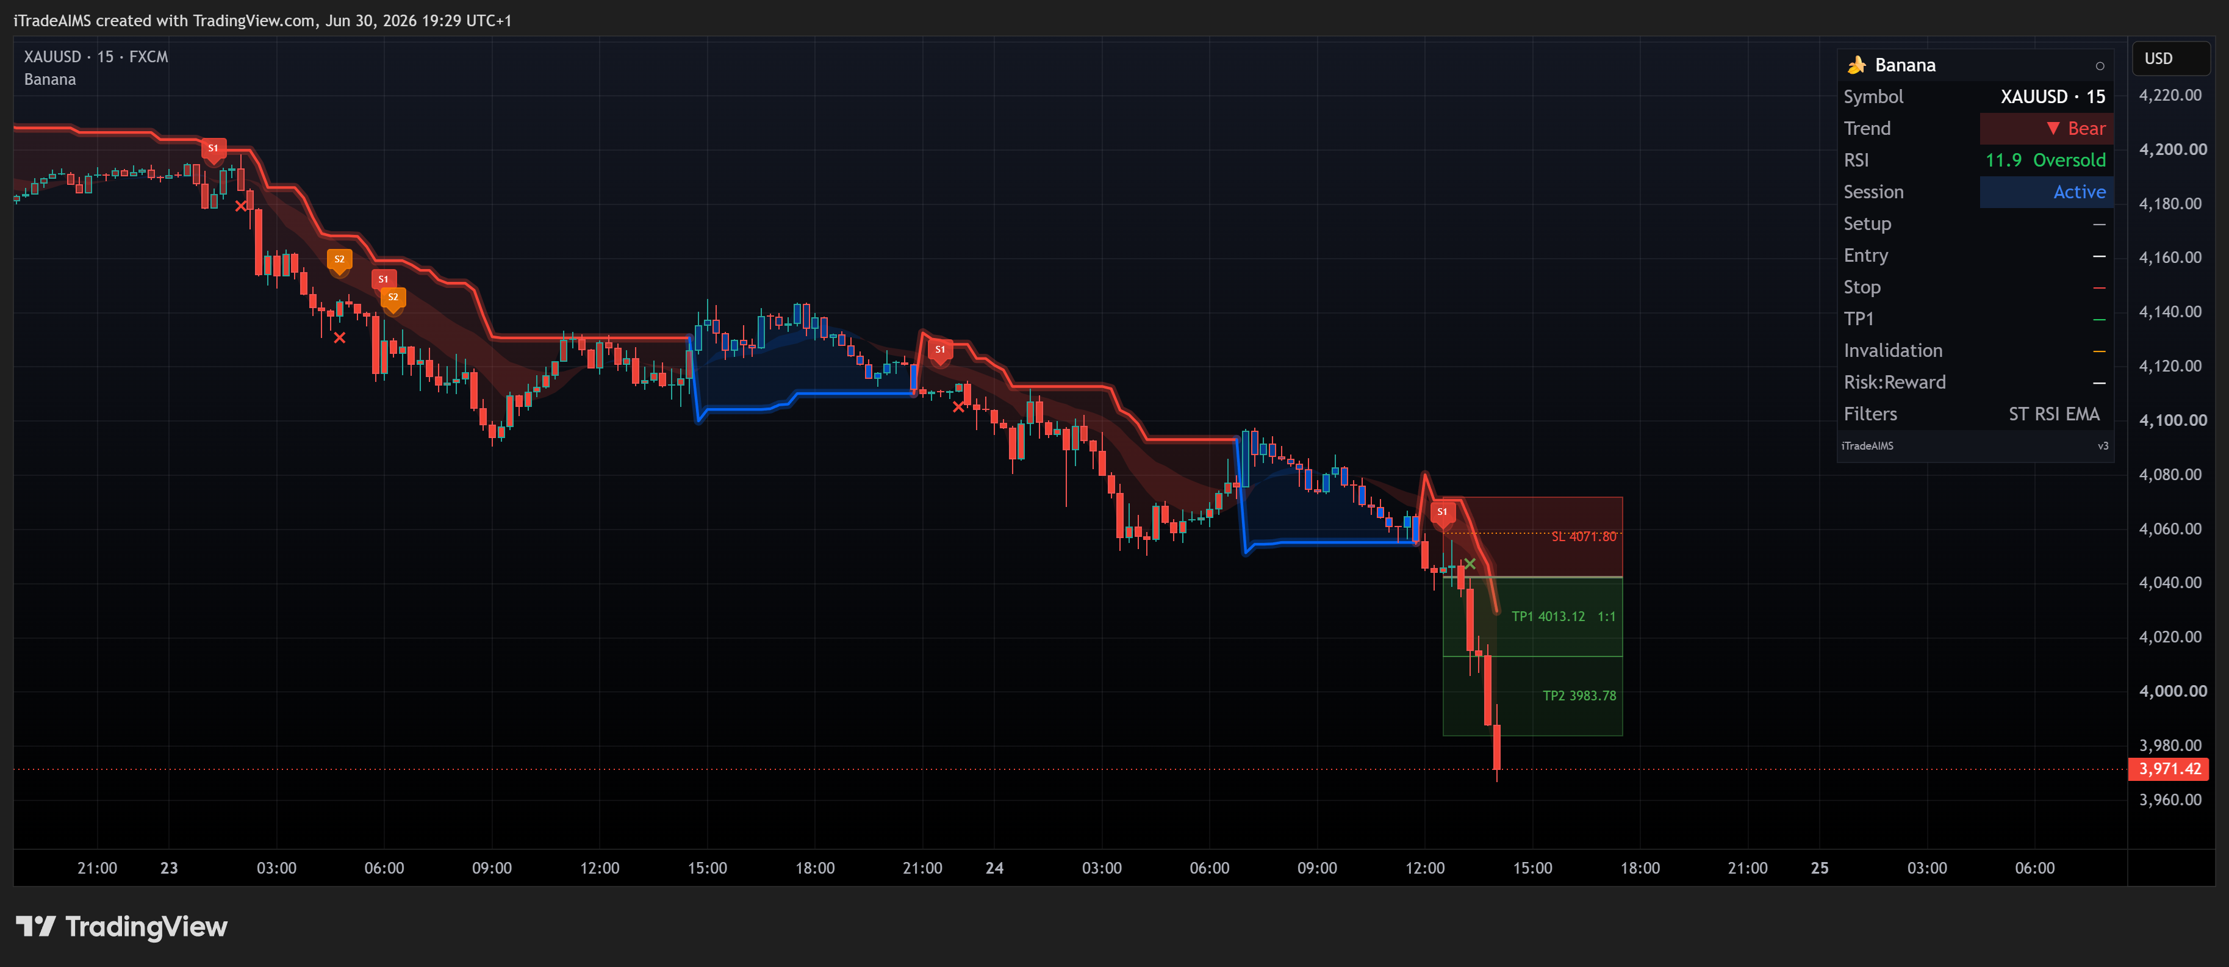Click the current price label 3,971.42
This screenshot has width=2229, height=967.
click(2169, 769)
